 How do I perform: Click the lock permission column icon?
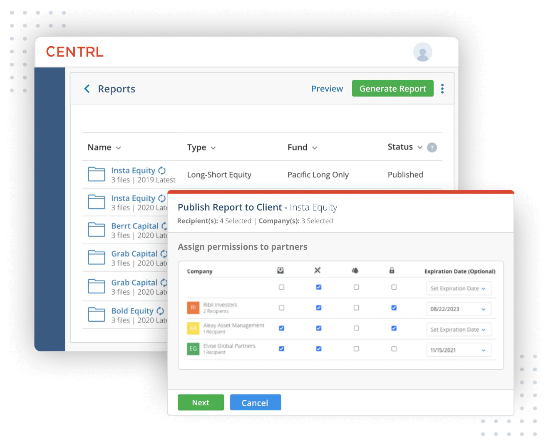392,271
